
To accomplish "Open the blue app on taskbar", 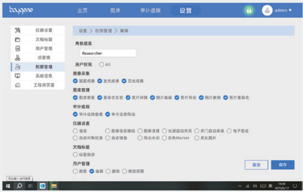I will pyautogui.click(x=42, y=186).
